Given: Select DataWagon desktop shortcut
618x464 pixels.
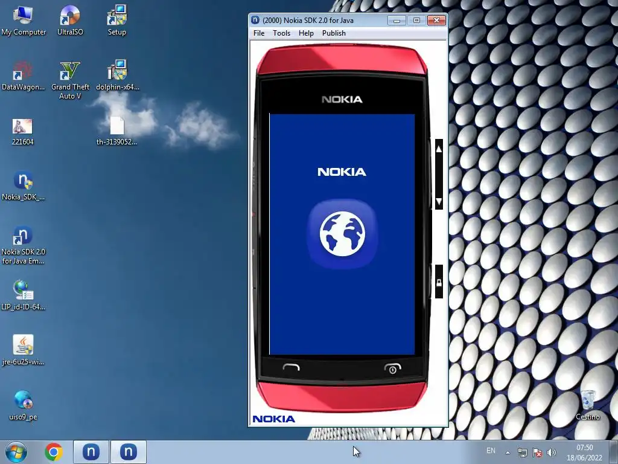Looking at the screenshot, I should tap(24, 76).
